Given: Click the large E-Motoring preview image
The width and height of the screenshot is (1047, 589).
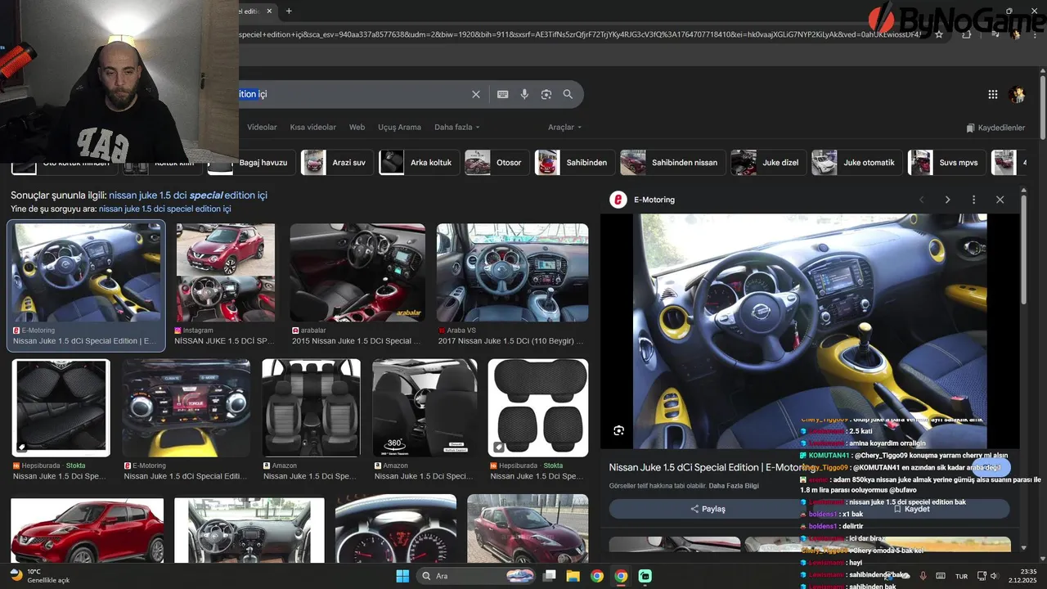Looking at the screenshot, I should pos(810,331).
